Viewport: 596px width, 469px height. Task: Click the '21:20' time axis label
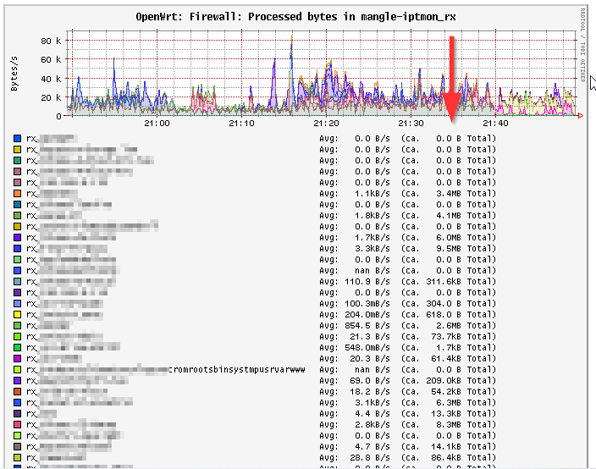coord(326,123)
